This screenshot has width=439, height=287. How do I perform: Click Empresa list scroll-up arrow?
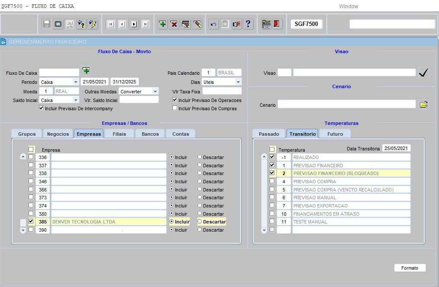(23, 157)
